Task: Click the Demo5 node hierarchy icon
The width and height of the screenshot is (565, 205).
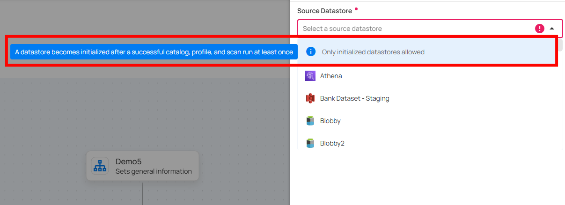Action: (100, 166)
